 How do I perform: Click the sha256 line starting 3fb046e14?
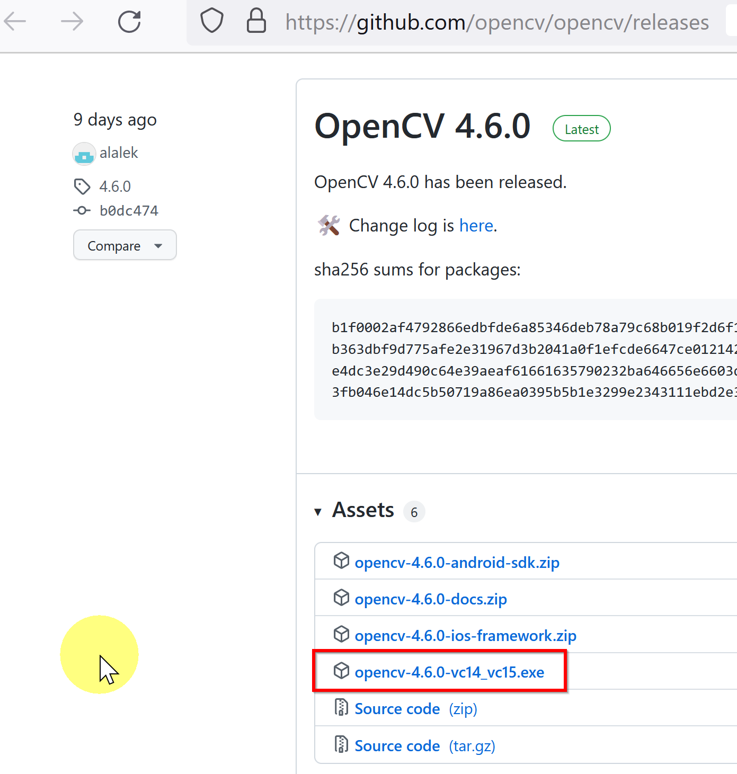pos(534,392)
